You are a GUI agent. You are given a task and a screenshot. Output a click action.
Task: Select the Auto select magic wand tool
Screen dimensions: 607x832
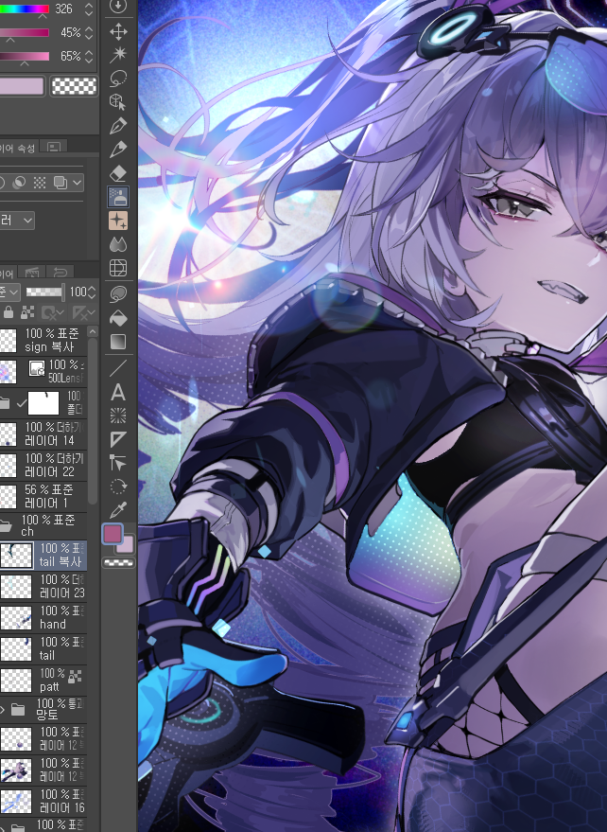pyautogui.click(x=117, y=55)
